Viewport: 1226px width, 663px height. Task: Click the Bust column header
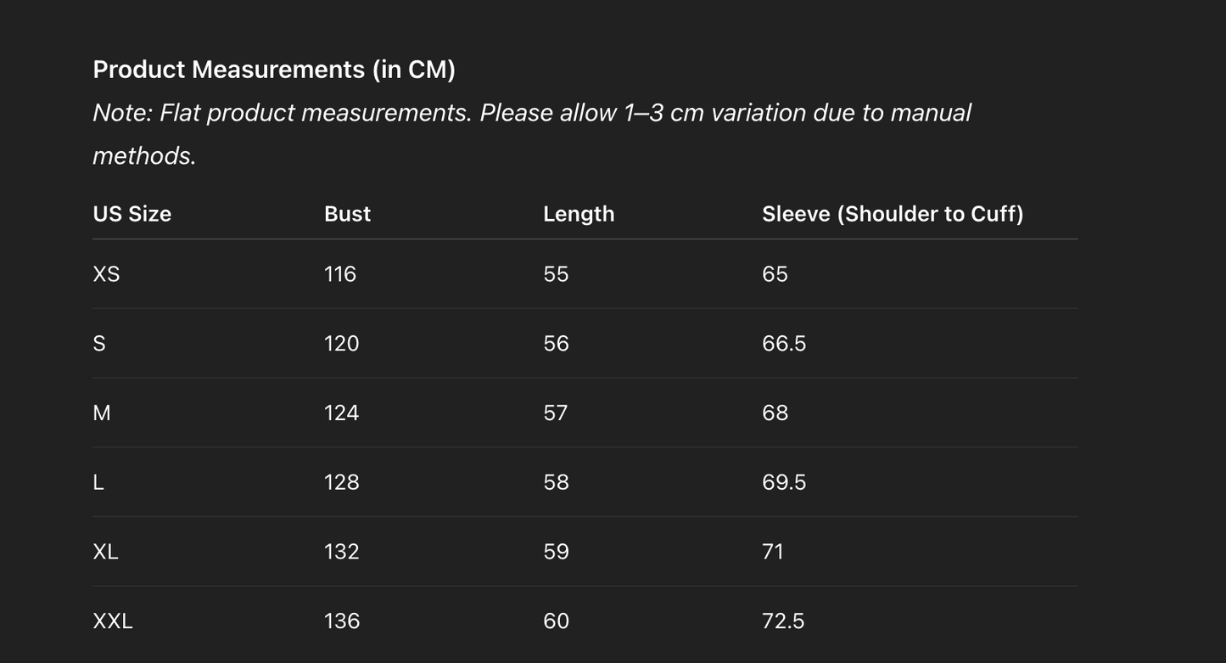tap(347, 214)
